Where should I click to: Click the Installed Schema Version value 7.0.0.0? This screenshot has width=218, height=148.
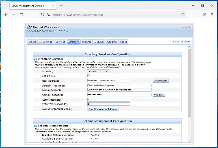[95, 135]
